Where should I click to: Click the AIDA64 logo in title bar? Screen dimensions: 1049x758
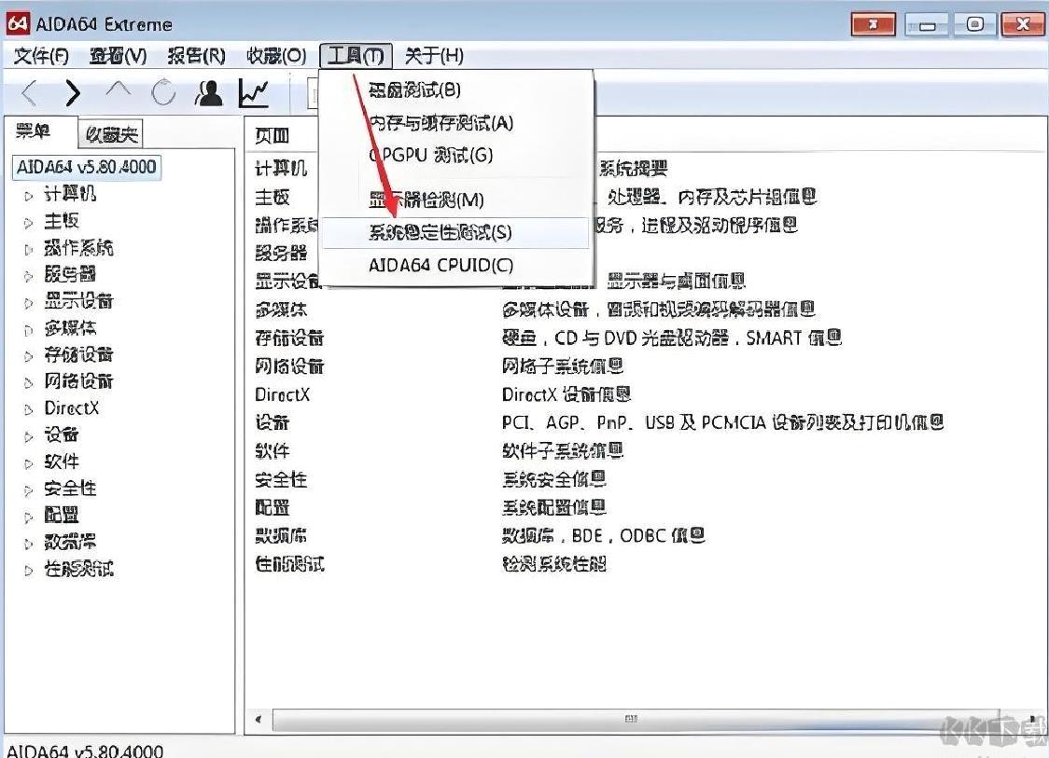pos(18,23)
